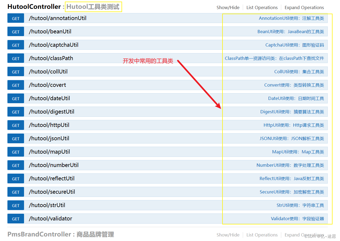The width and height of the screenshot is (340, 241).
Task: Select the /hutool/digestUtil endpoint path
Action: [x=52, y=112]
